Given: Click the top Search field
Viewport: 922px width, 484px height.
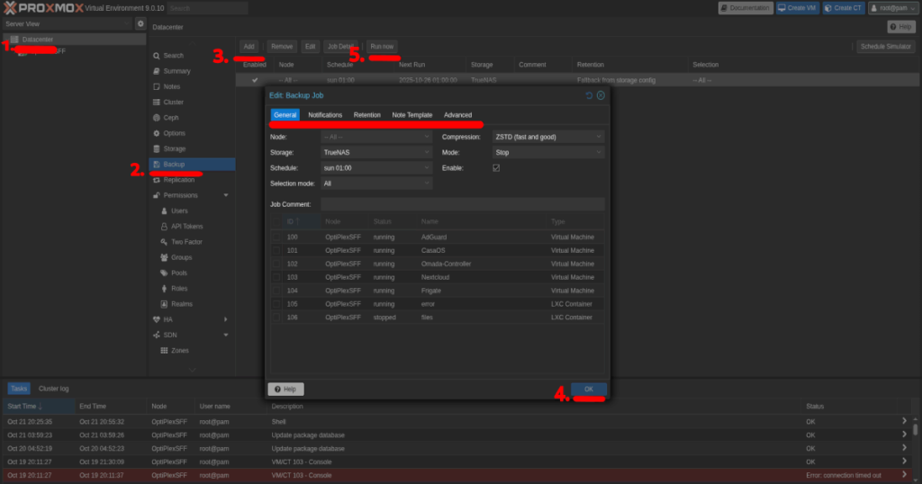Looking at the screenshot, I should 208,8.
